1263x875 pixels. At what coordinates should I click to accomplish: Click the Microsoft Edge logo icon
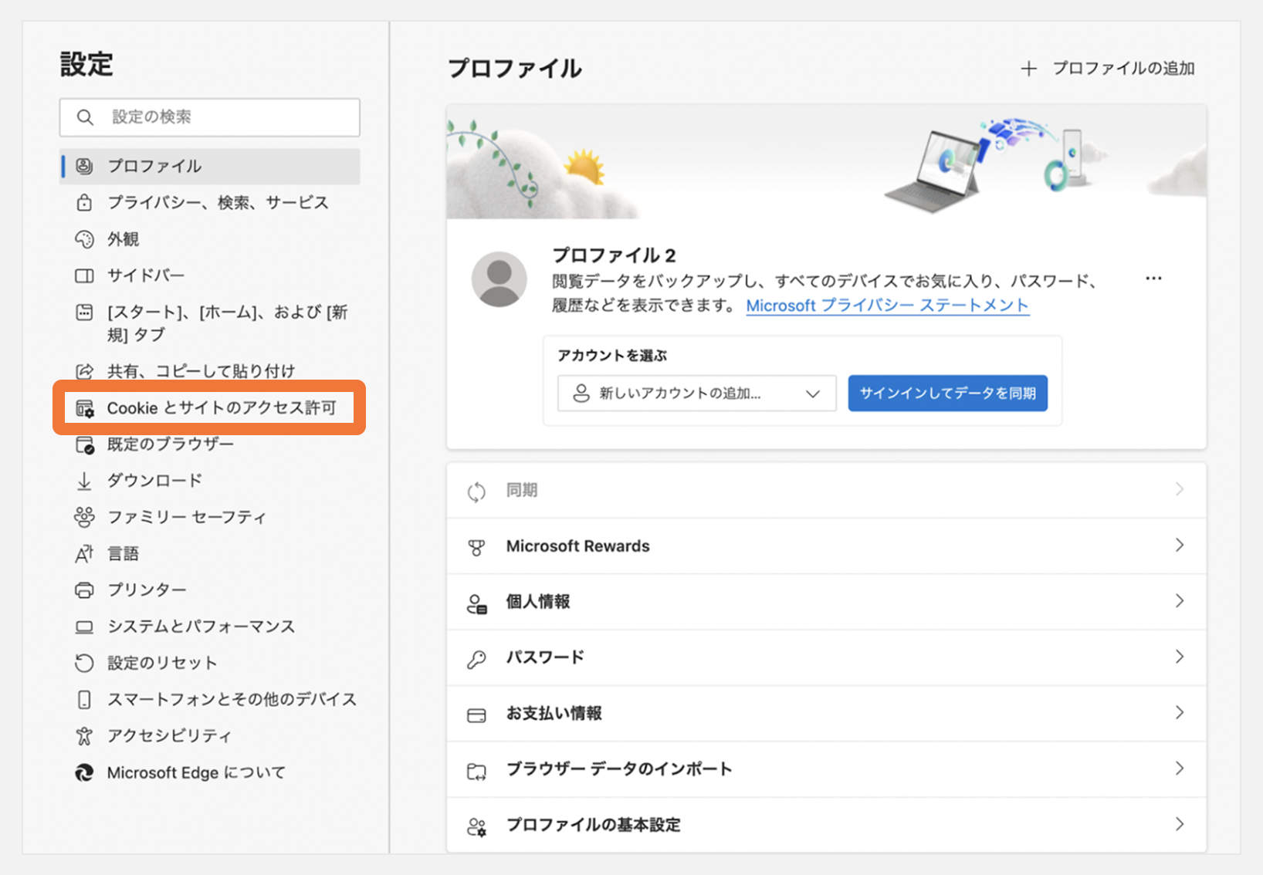85,772
